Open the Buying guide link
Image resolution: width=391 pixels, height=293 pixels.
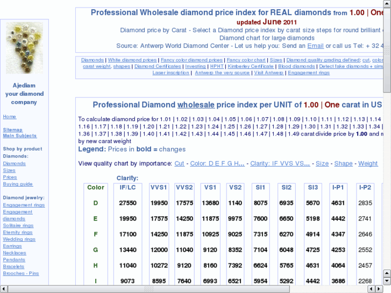coord(18,184)
